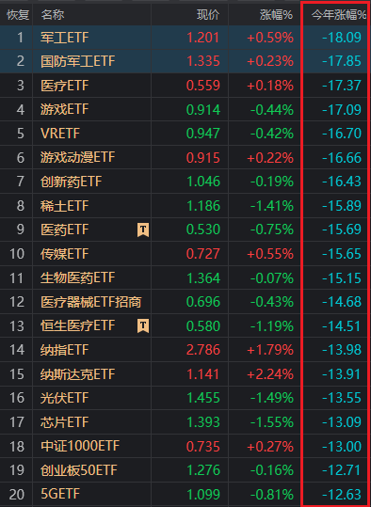Click the 光伏ETF name
The width and height of the screenshot is (371, 507).
[64, 398]
